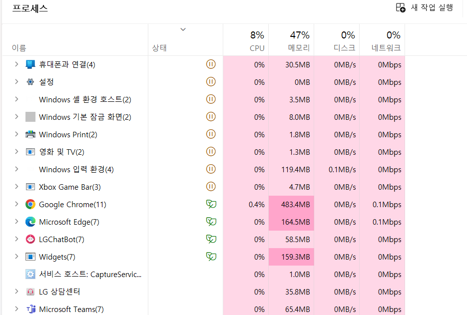
Task: Expand the 휴대폰과 연결(4) process group
Action: pyautogui.click(x=16, y=64)
